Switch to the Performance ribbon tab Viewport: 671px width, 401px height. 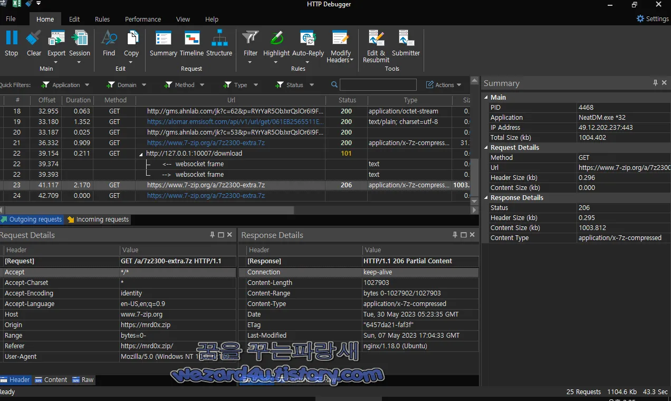pos(143,19)
